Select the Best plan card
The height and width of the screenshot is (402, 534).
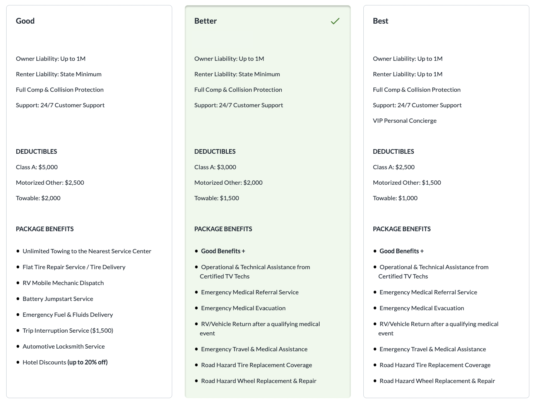click(x=446, y=201)
